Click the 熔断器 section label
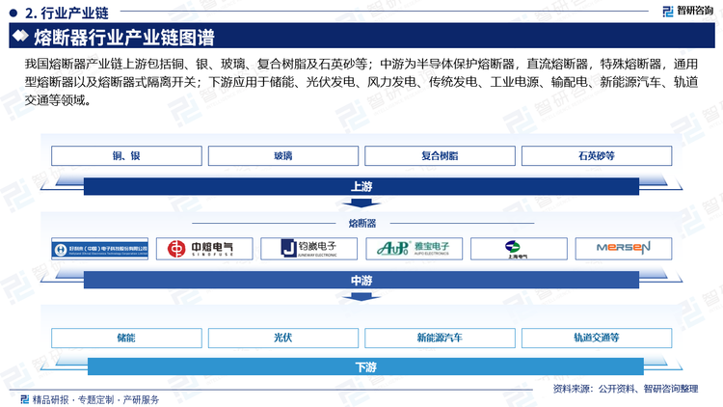The image size is (723, 407). point(362,224)
